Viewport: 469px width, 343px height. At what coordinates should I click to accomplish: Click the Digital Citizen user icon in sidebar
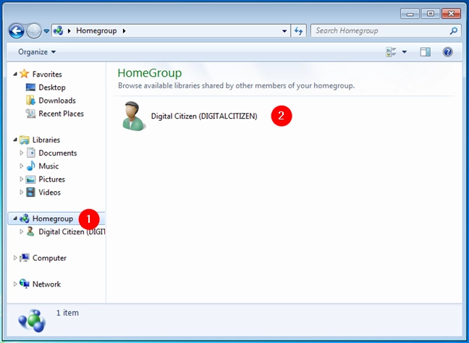[x=30, y=232]
